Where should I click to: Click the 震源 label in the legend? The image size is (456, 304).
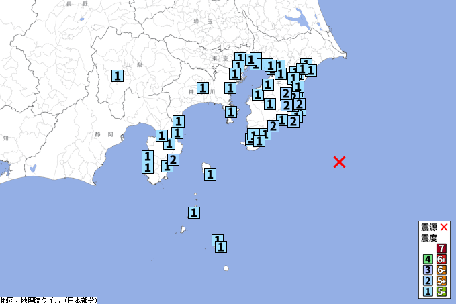tap(428, 227)
